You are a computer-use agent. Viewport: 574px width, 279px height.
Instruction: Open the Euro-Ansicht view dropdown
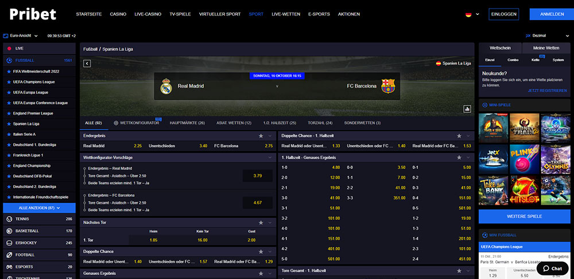36,36
